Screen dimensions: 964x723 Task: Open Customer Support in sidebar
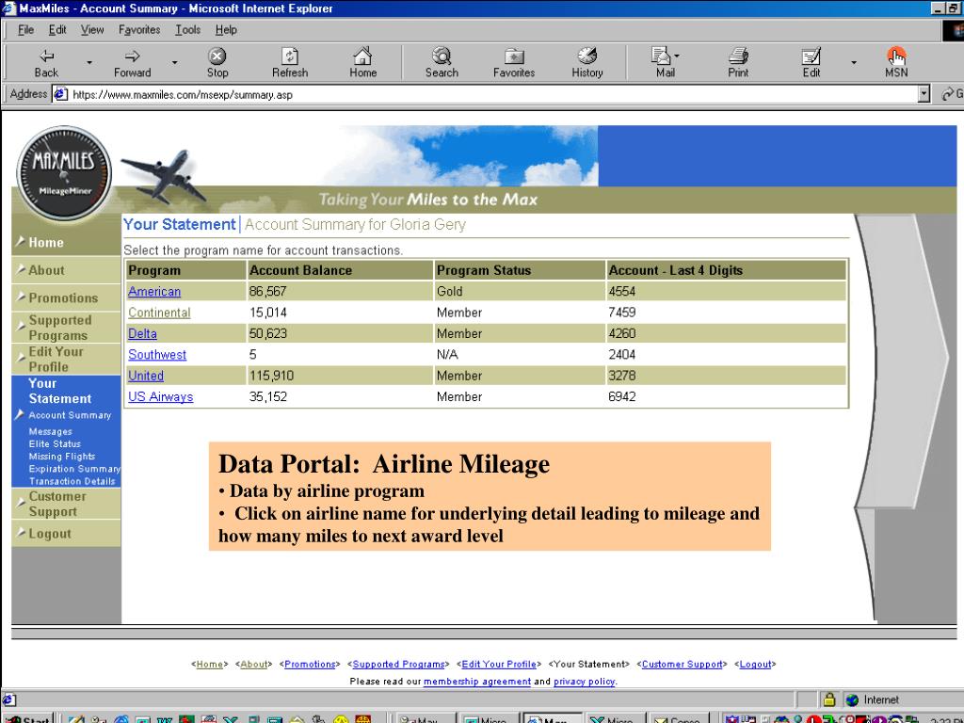[57, 504]
